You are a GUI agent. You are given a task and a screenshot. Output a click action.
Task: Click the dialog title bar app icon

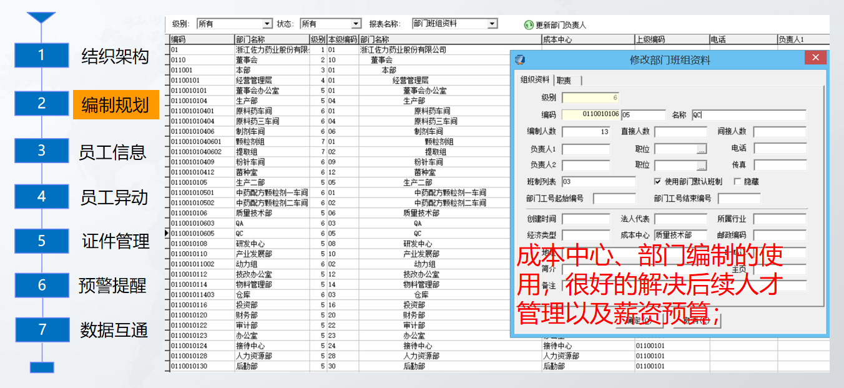click(519, 60)
